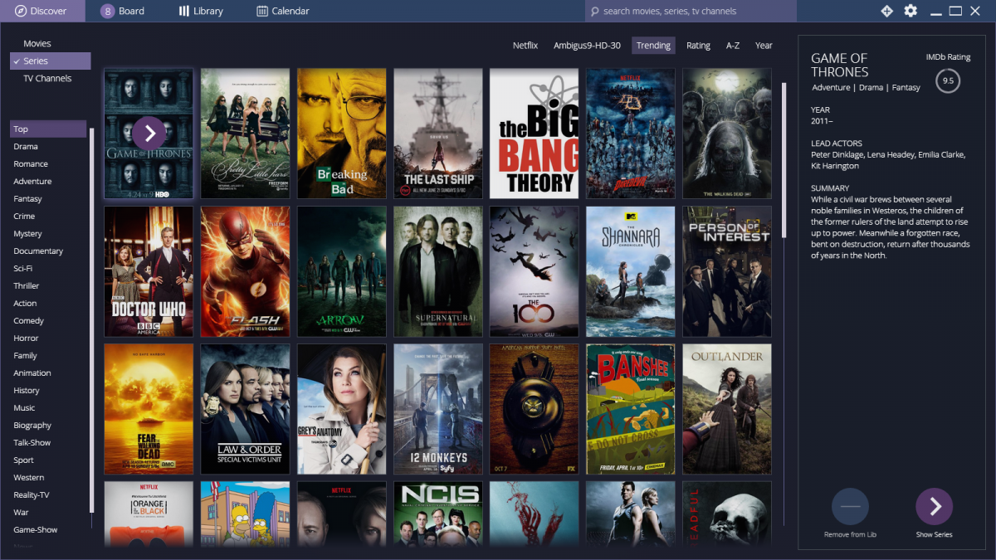Sort the catalogue by Netflix
996x560 pixels.
525,46
